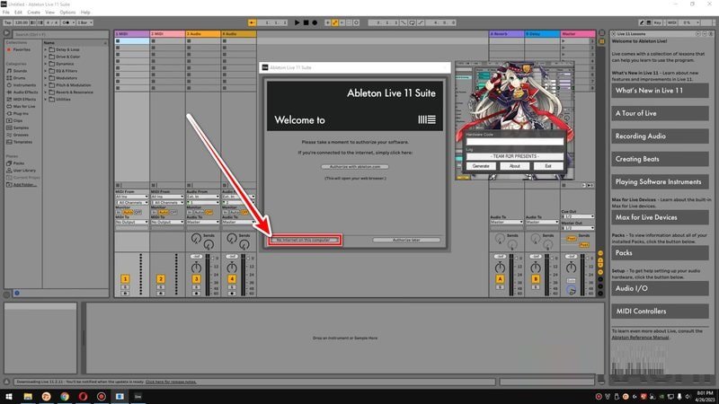Screen dimensions: 719x404
Task: Select Samples category in browser
Action: tap(21, 127)
